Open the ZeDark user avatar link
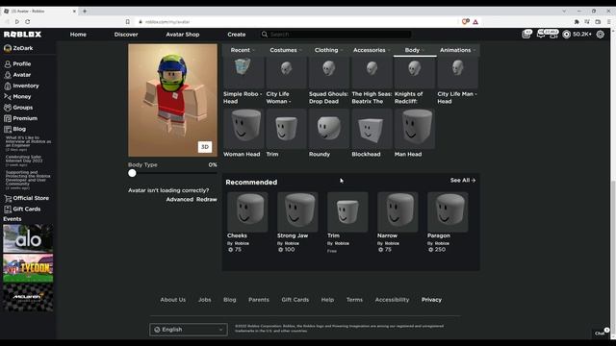The image size is (616, 346). (18, 48)
